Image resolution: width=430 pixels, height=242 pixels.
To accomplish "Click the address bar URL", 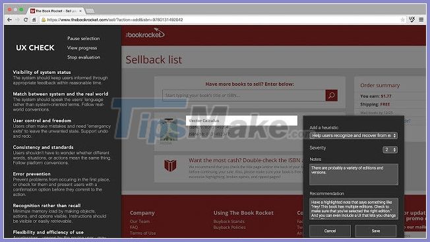I will click(x=115, y=20).
